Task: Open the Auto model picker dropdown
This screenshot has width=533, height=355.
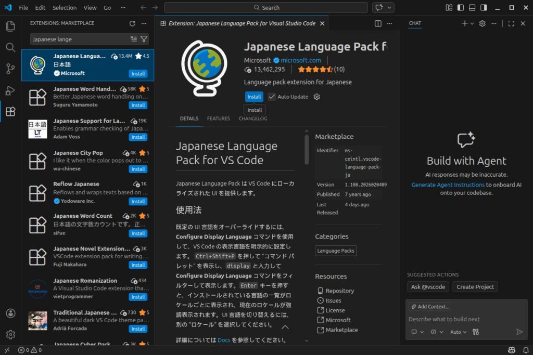Action: [458, 332]
